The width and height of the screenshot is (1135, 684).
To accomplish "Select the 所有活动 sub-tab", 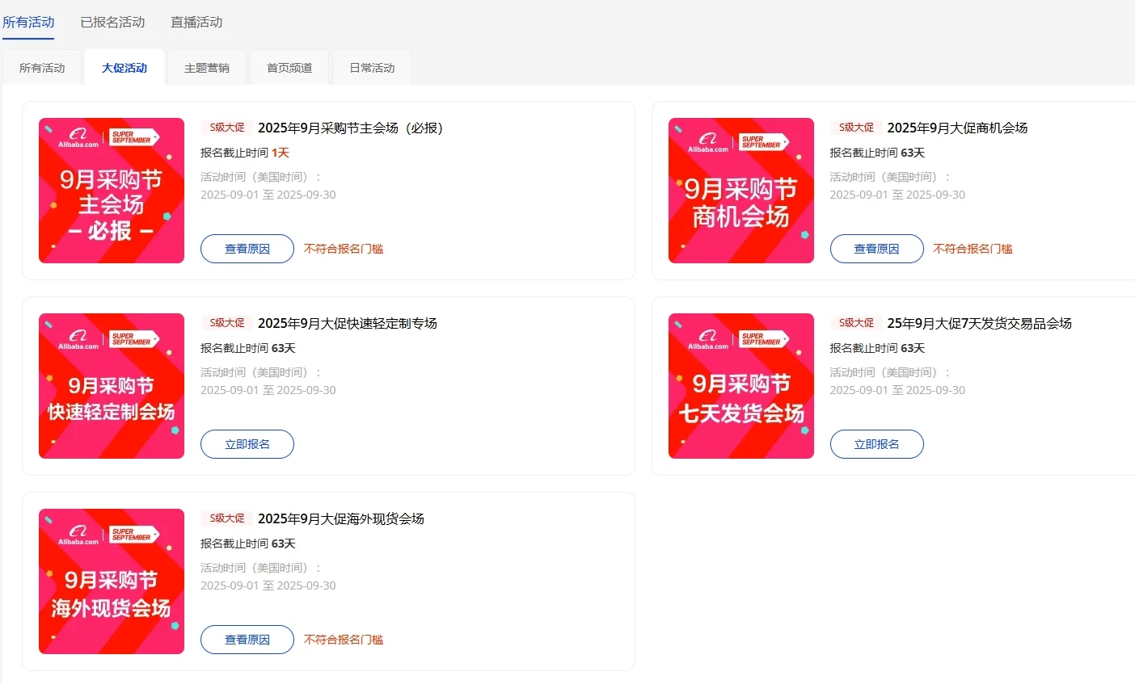I will (x=42, y=67).
